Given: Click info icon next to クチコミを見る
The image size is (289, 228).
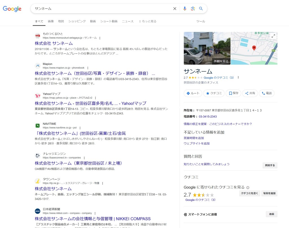Looking at the screenshot, I should tap(248, 187).
